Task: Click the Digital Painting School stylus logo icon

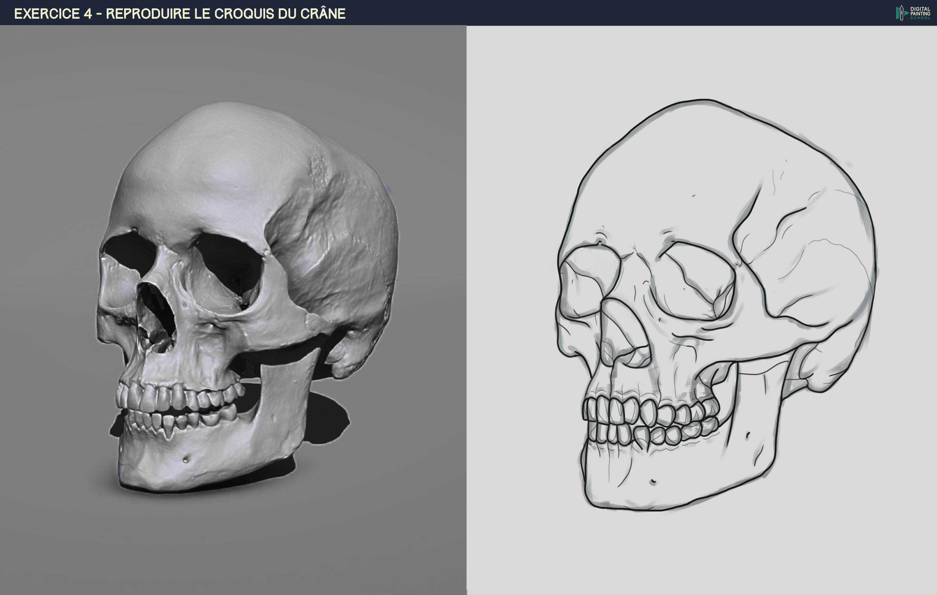Action: pyautogui.click(x=901, y=13)
